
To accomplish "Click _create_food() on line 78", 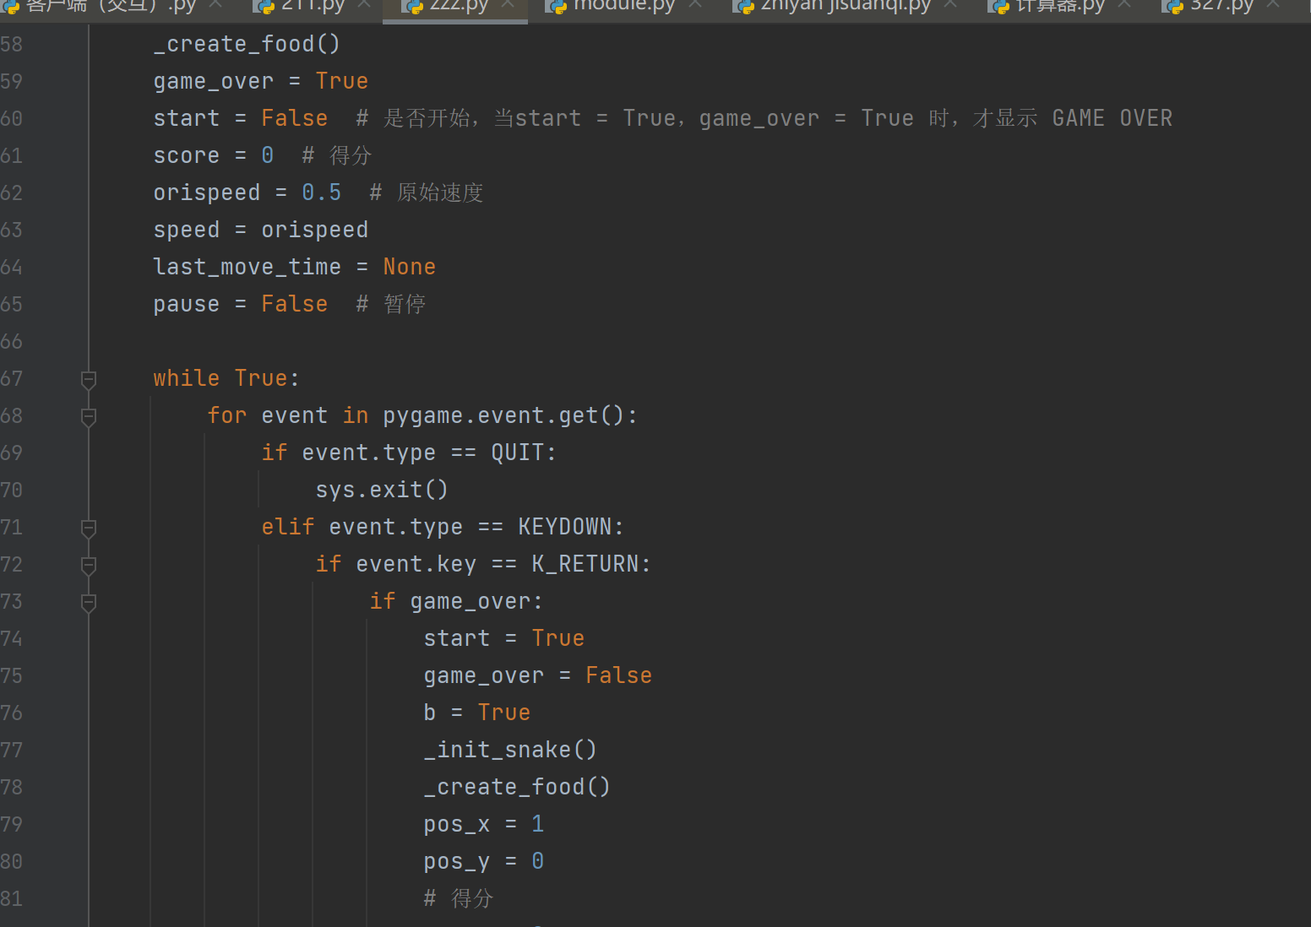I will [517, 787].
